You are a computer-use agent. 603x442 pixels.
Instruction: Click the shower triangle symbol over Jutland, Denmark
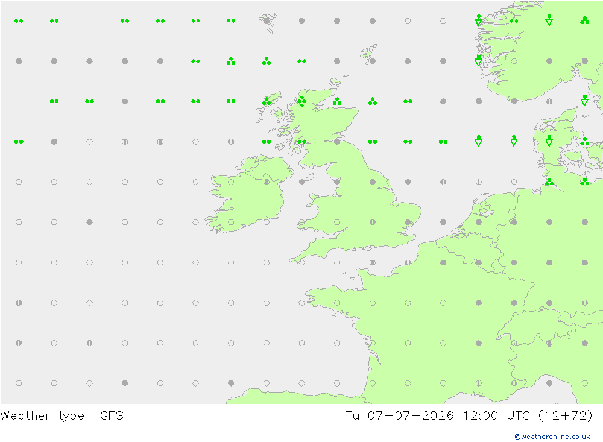[x=549, y=140]
